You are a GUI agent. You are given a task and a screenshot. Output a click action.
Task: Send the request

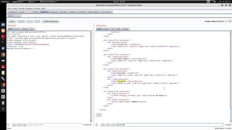point(12,21)
